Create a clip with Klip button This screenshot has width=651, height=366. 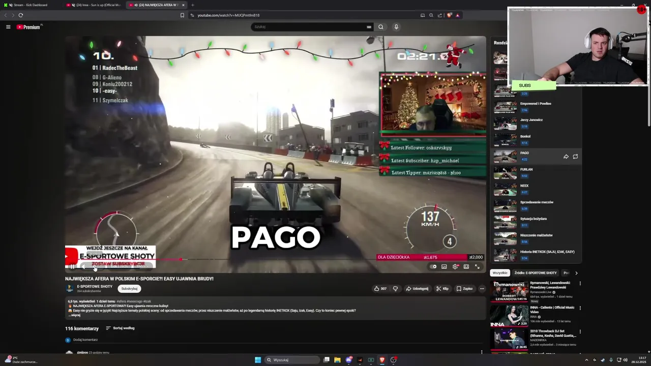coord(442,289)
